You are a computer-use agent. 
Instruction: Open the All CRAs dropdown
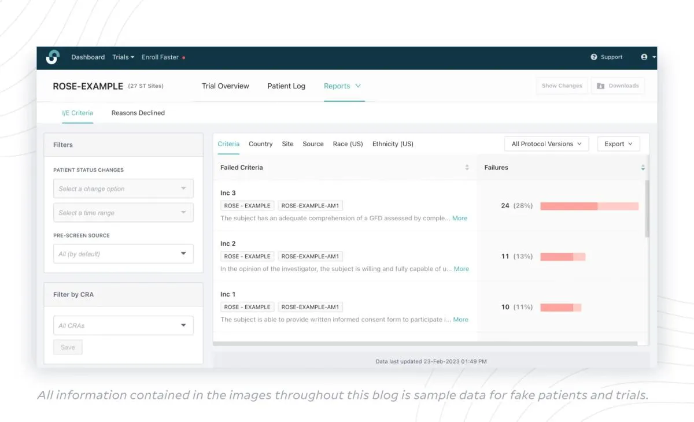123,325
